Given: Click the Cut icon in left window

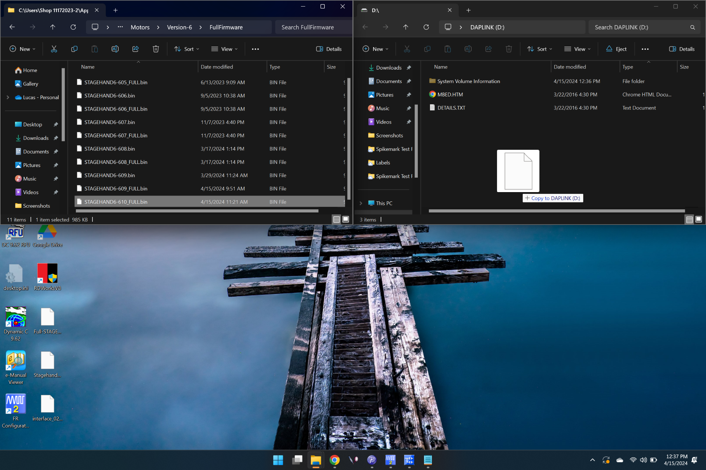Looking at the screenshot, I should (x=54, y=49).
